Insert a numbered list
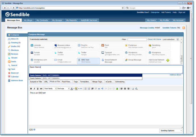196x137 pixels. (x=89, y=89)
